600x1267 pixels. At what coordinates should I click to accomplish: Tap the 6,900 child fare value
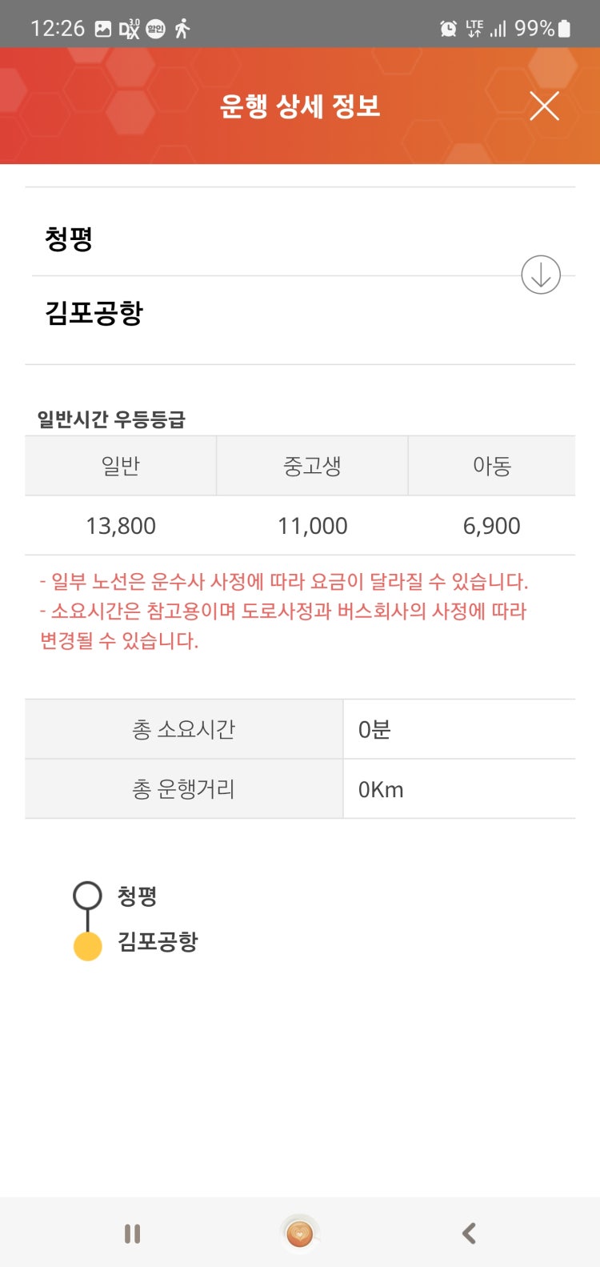pyautogui.click(x=491, y=526)
